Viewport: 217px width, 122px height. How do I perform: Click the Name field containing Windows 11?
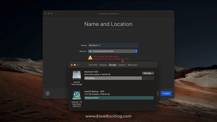tap(113, 45)
